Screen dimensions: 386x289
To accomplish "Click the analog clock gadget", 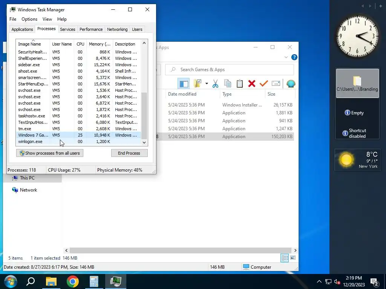I will 357,37.
